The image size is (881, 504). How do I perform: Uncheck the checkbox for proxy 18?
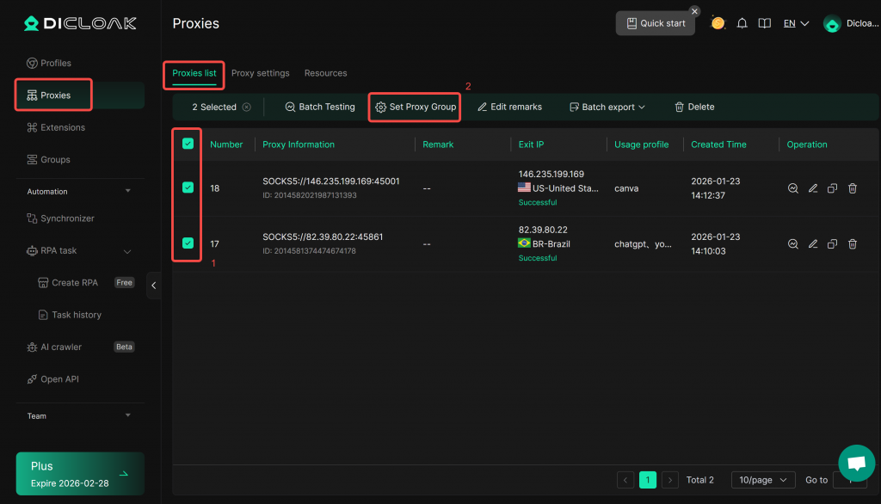coord(188,187)
